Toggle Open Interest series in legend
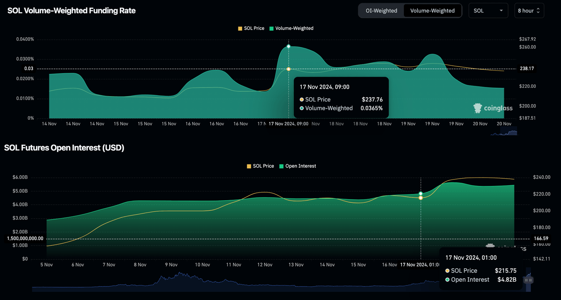 coord(300,166)
